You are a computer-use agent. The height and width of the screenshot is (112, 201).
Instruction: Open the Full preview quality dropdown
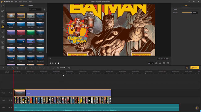[x=151, y=63]
